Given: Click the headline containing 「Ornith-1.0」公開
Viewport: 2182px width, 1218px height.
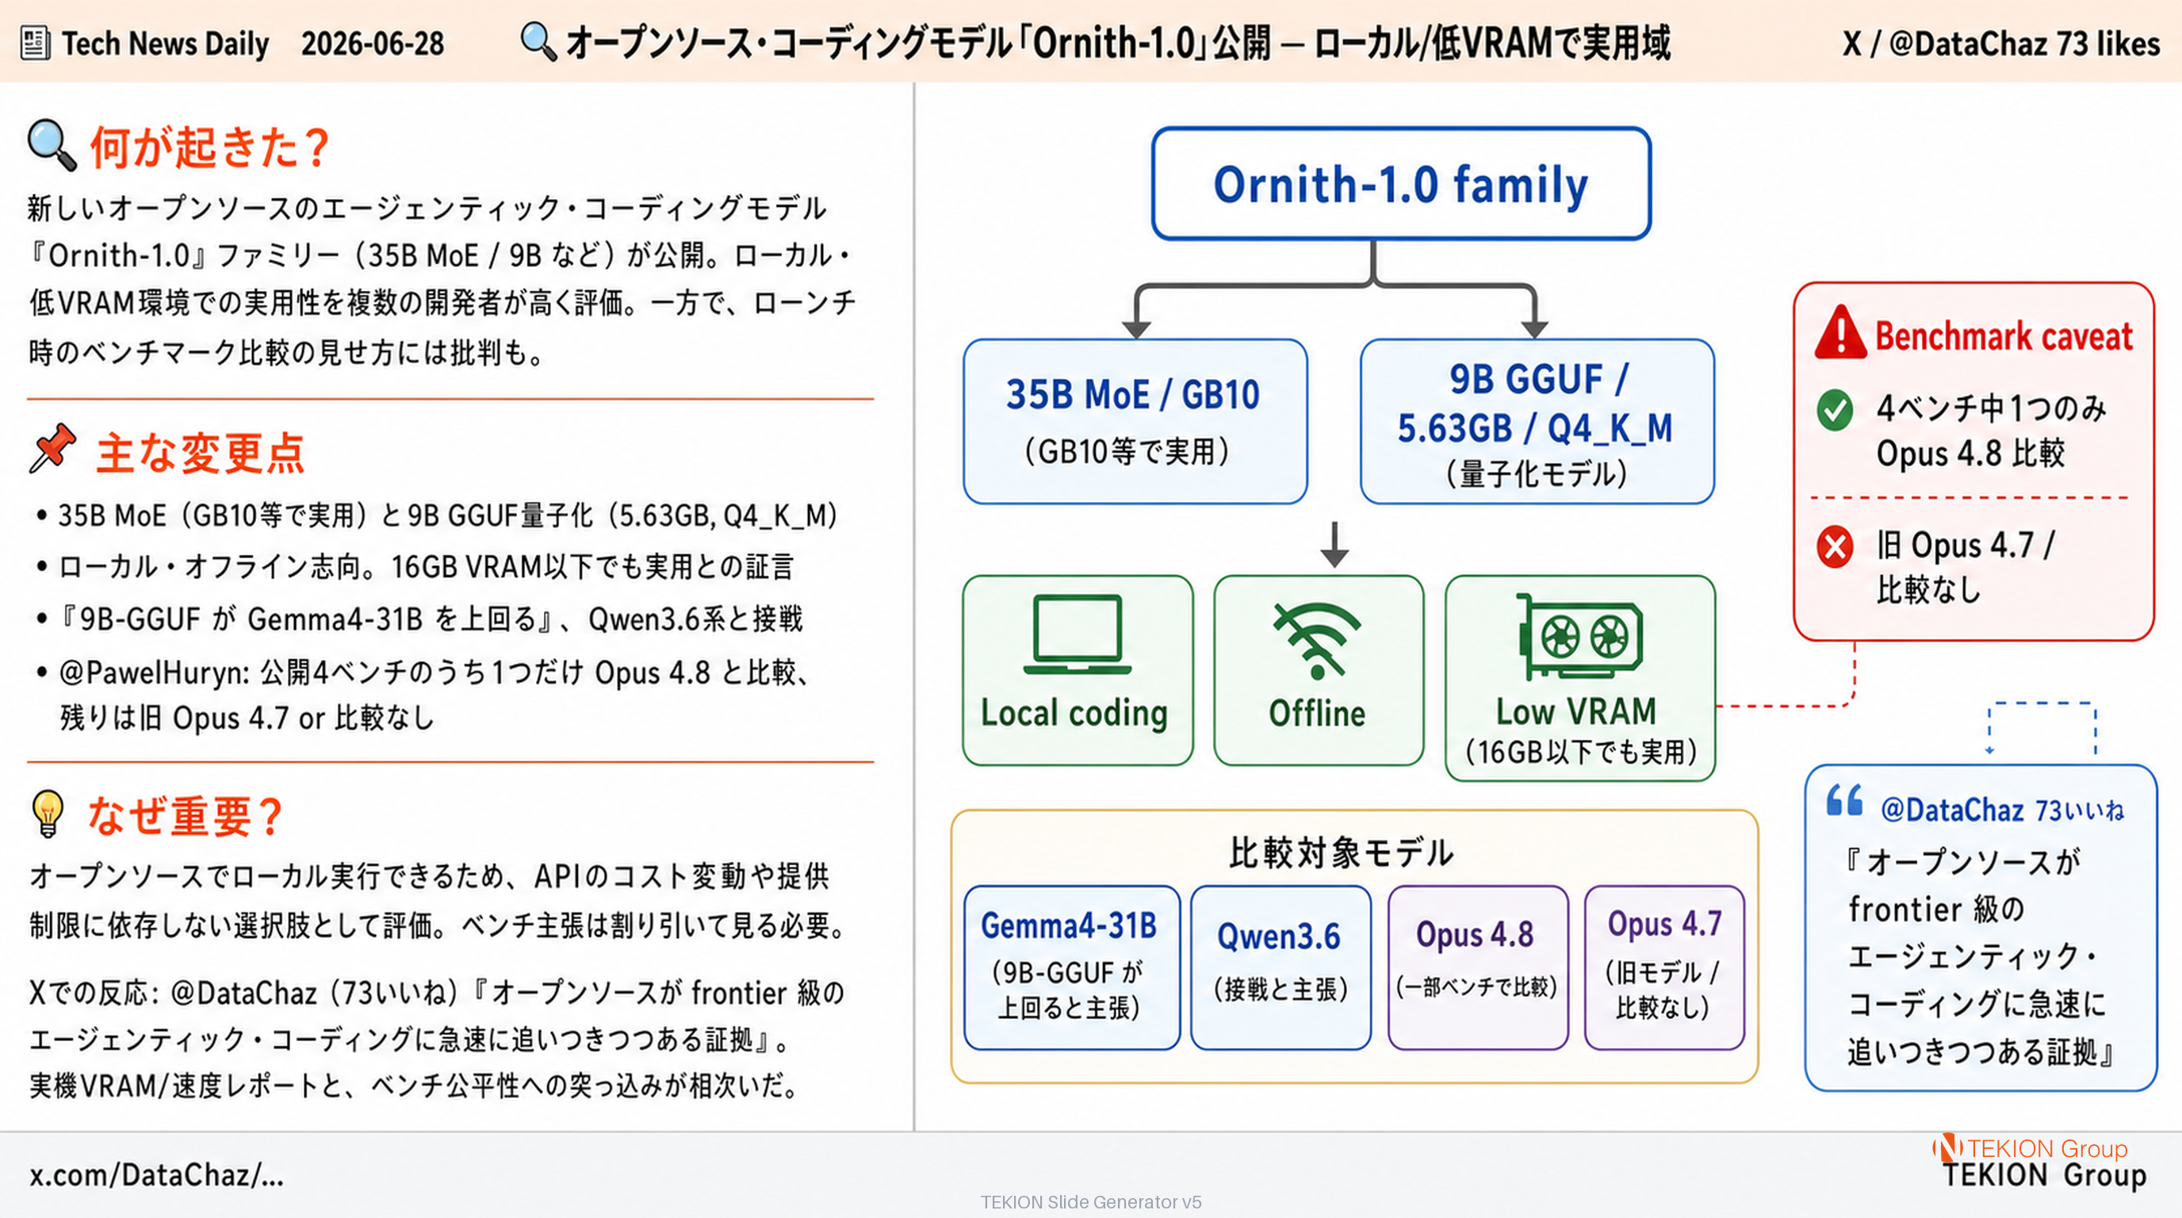Looking at the screenshot, I should coord(1117,43).
